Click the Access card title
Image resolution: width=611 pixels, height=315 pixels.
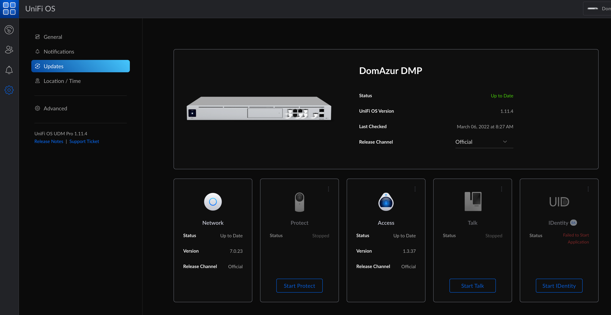(386, 223)
